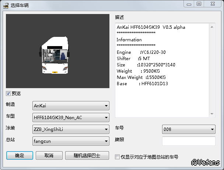Click the 随机选择巴士 random bus button

click(87, 155)
